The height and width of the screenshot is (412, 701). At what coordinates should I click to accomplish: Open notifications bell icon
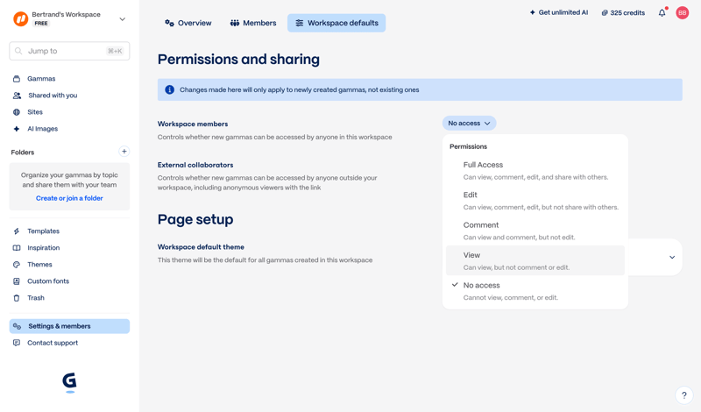(x=662, y=13)
